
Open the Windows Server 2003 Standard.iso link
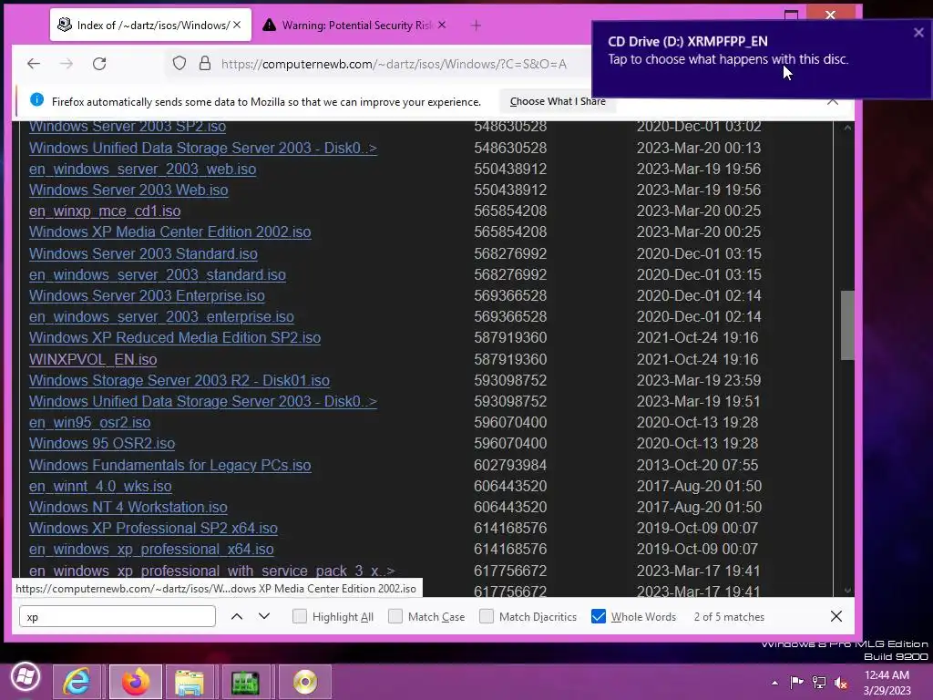(143, 253)
